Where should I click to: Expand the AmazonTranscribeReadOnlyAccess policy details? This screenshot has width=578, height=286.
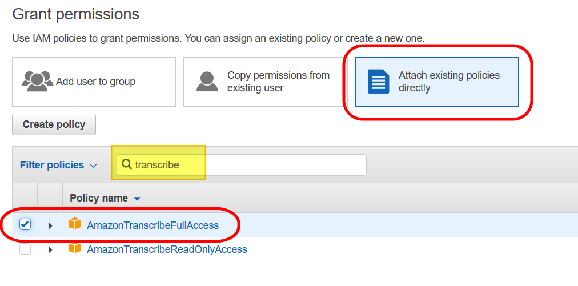[50, 249]
